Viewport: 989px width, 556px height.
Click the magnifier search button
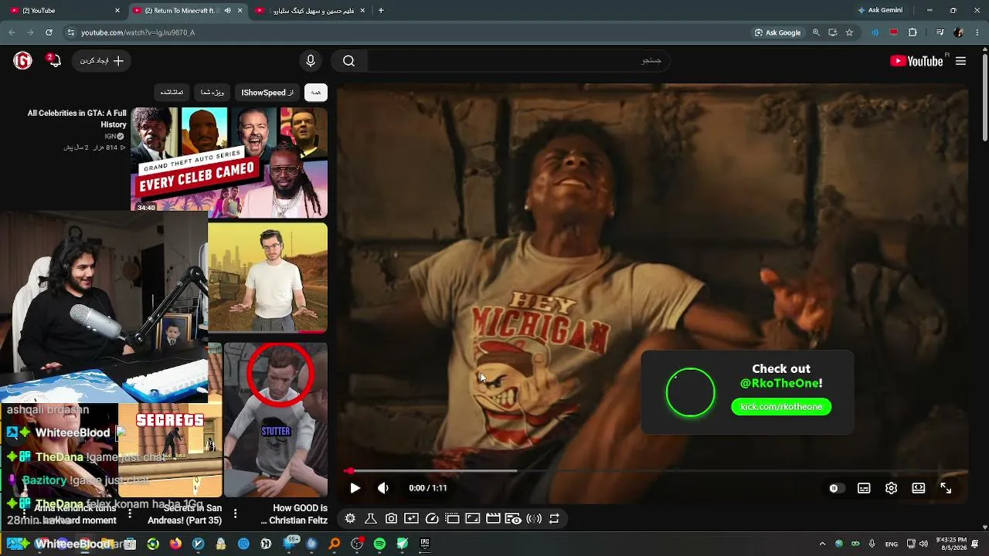pos(349,61)
